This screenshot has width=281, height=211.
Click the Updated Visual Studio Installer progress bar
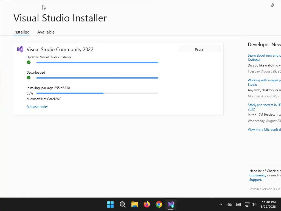point(97,62)
